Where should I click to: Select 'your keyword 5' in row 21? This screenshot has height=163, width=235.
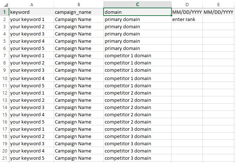click(31, 158)
